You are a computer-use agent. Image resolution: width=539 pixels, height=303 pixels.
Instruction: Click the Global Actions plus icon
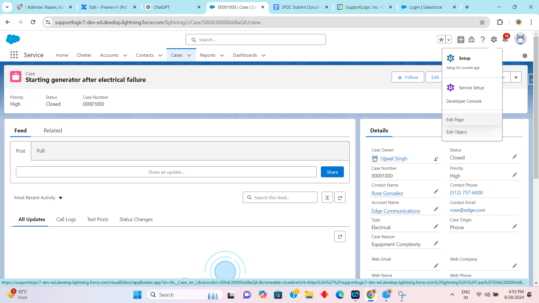tap(460, 40)
